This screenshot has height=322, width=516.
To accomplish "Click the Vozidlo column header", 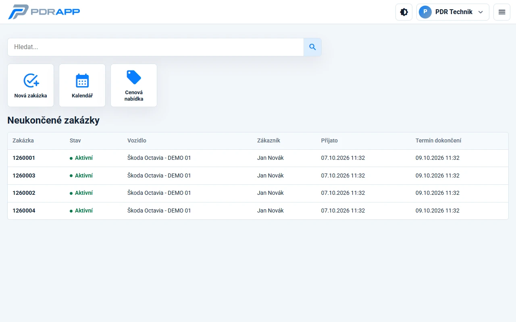I will (x=137, y=141).
